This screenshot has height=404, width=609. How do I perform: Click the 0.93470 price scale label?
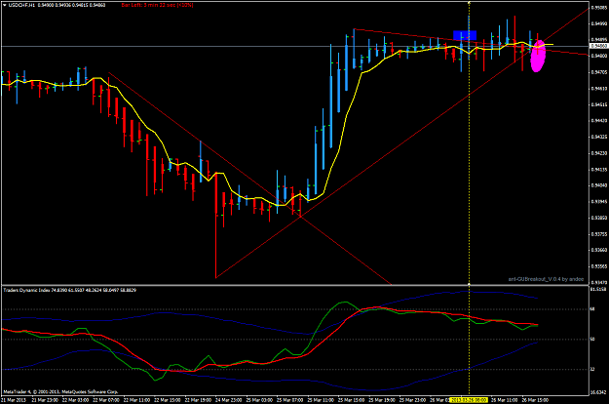[x=599, y=283]
